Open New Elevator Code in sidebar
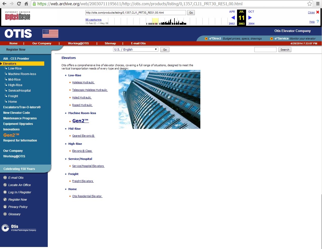Viewport: 322px width, 249px height. click(x=17, y=113)
